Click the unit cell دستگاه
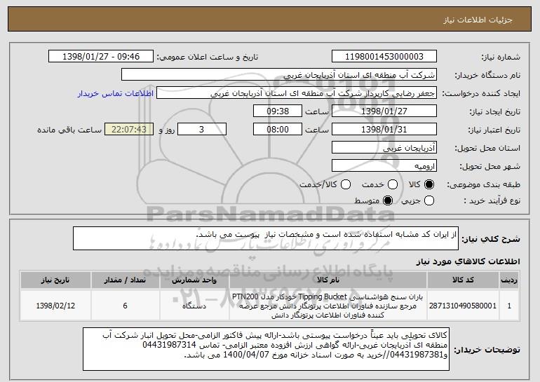 coord(194,306)
